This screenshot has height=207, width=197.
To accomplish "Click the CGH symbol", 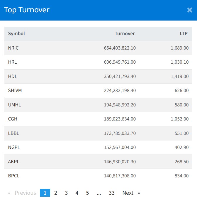I will coord(13,119).
